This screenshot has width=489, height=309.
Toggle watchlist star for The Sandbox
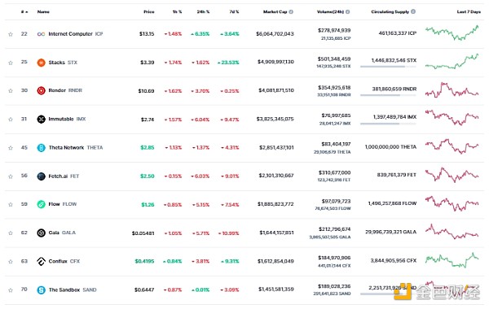point(11,290)
